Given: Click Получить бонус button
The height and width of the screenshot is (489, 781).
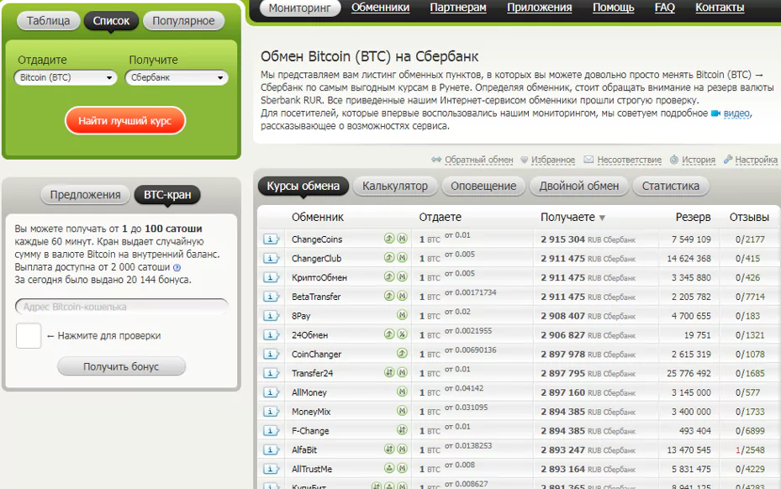Looking at the screenshot, I should point(122,366).
